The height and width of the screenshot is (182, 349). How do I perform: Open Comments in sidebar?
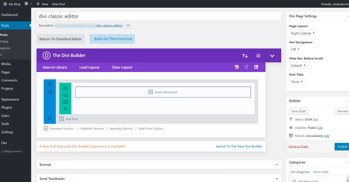[x=9, y=81]
